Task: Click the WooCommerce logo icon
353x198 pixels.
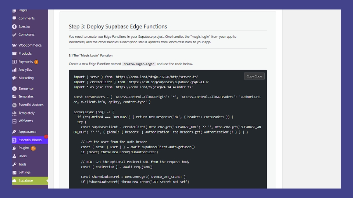Action: click(14, 45)
